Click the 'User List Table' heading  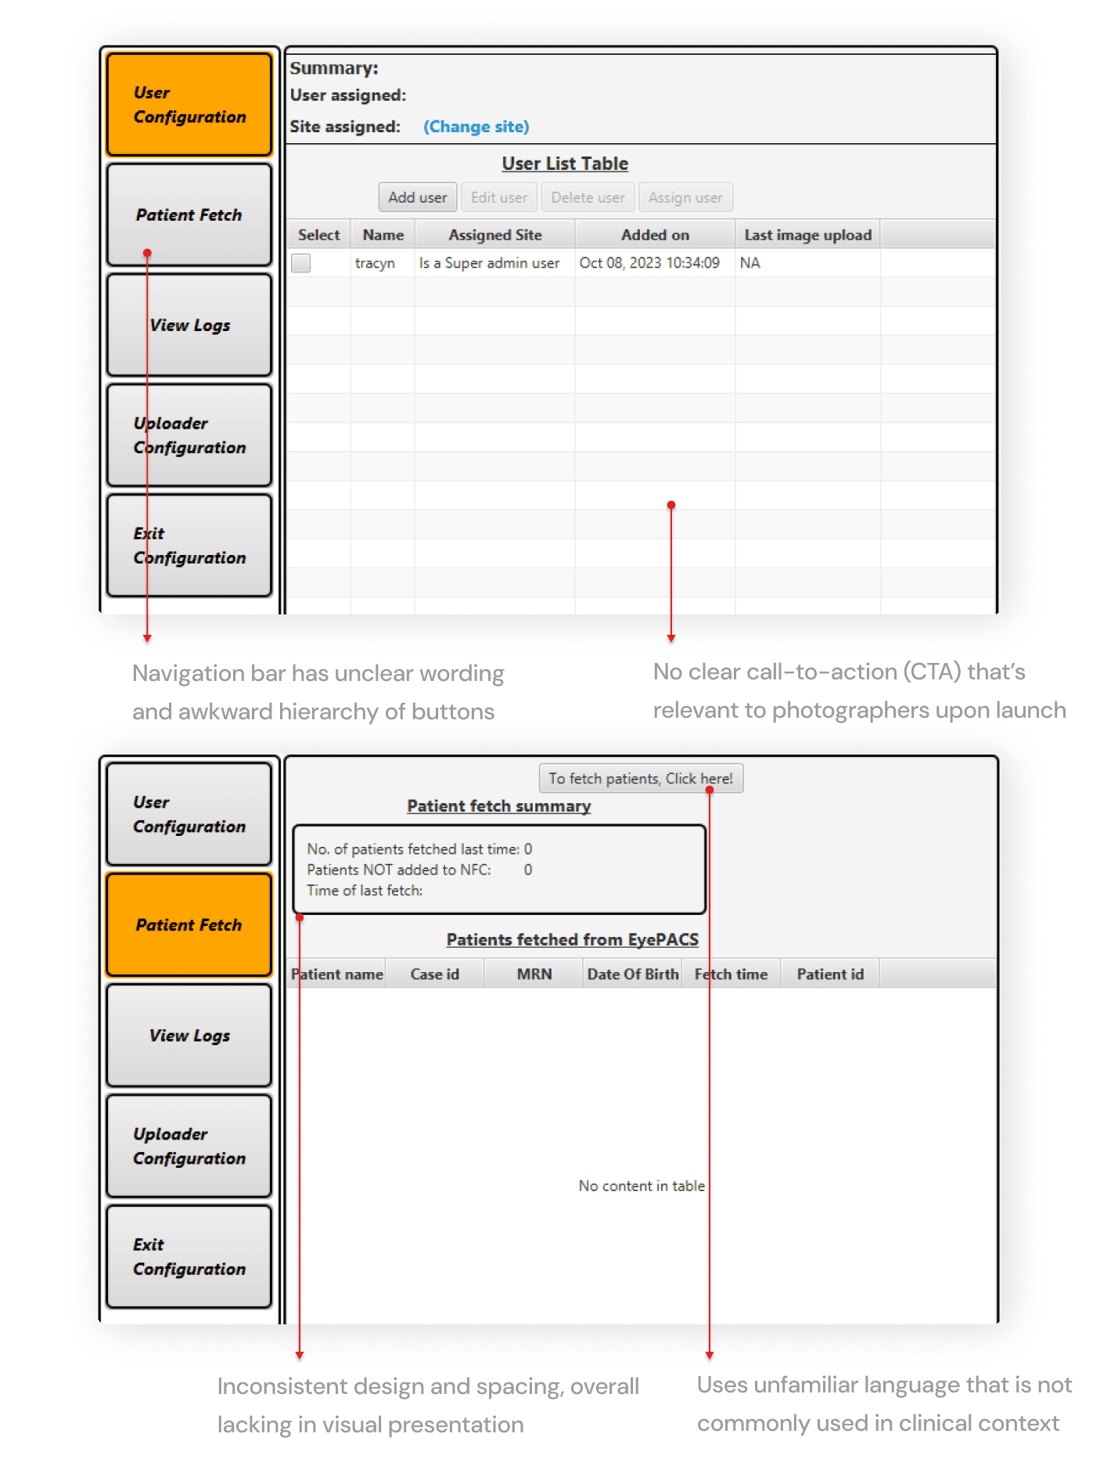click(x=565, y=164)
